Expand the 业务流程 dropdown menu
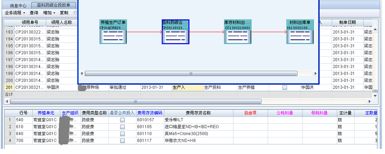Screen dimensions: 385x154 point(15,13)
